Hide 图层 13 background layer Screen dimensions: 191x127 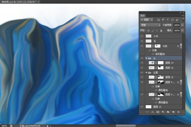[x=142, y=107]
